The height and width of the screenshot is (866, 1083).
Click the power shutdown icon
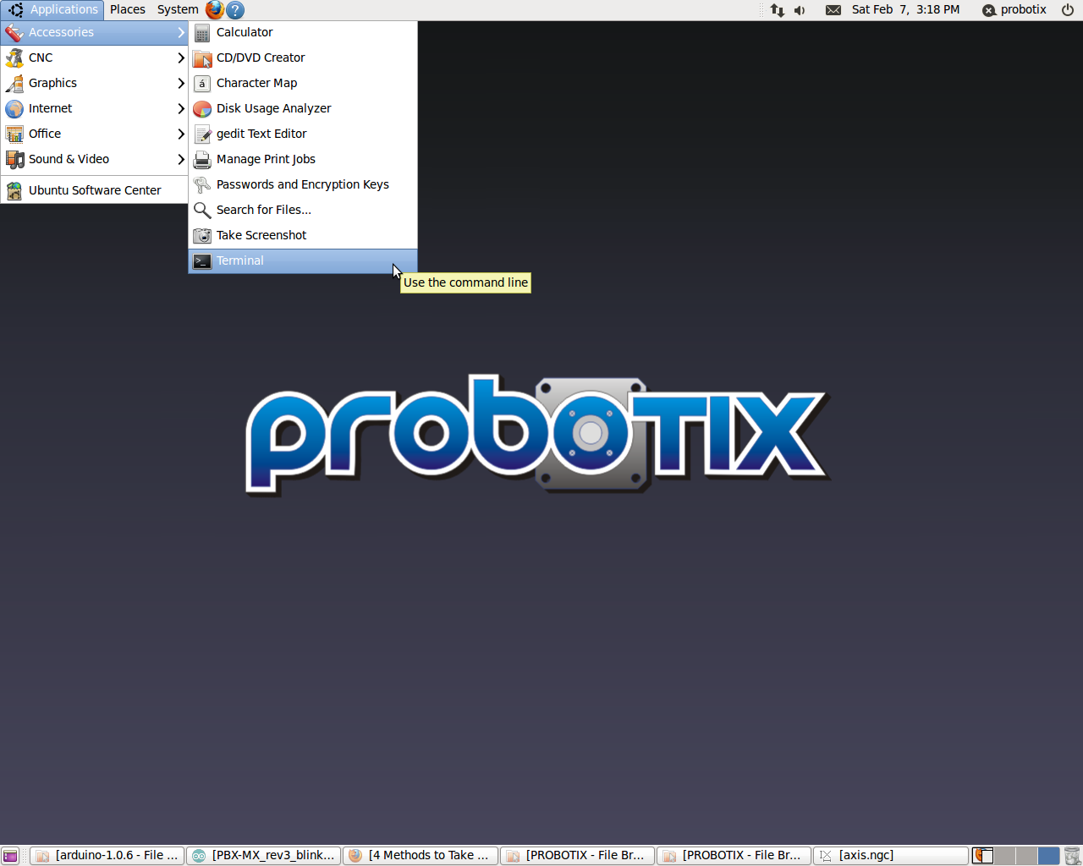1068,10
